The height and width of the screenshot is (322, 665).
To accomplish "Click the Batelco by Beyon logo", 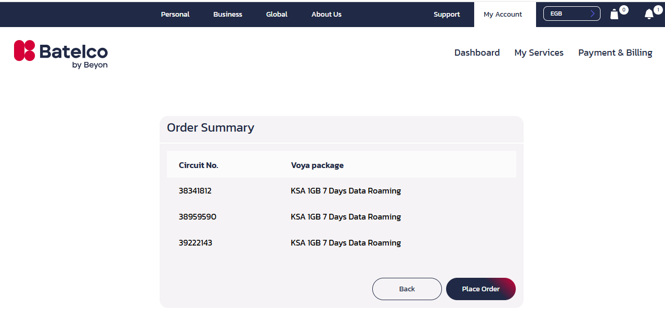I will 61,54.
